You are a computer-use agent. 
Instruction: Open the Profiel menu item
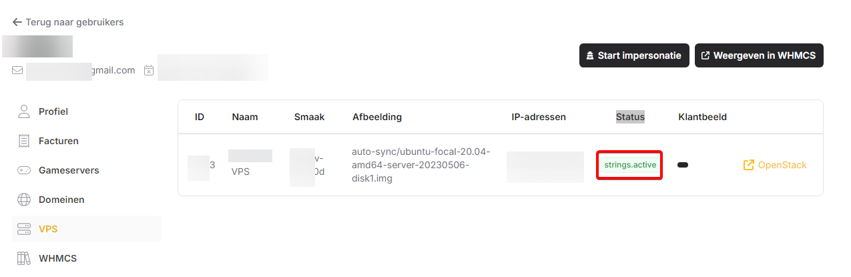[53, 111]
